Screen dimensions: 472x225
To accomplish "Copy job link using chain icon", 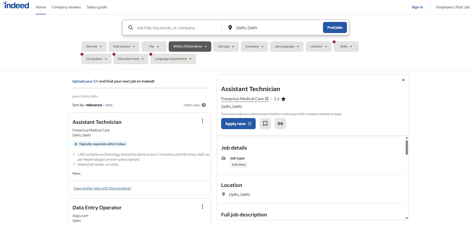I will pos(280,124).
